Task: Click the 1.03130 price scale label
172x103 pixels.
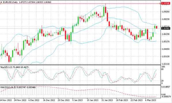Action: pos(166,57)
